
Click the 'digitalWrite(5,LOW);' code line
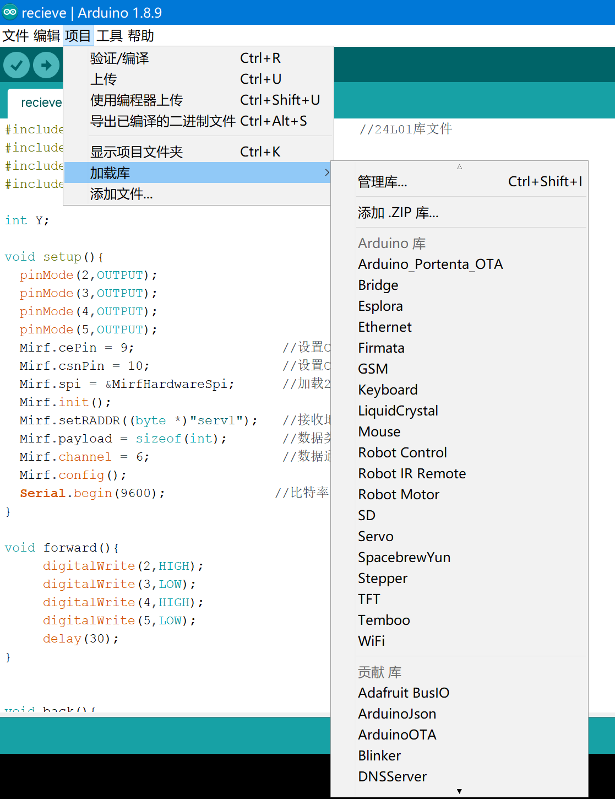(x=119, y=620)
